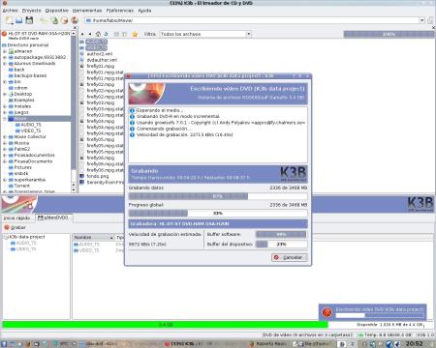Click the Open Project folder icon
436x348 pixels.
pos(19,20)
